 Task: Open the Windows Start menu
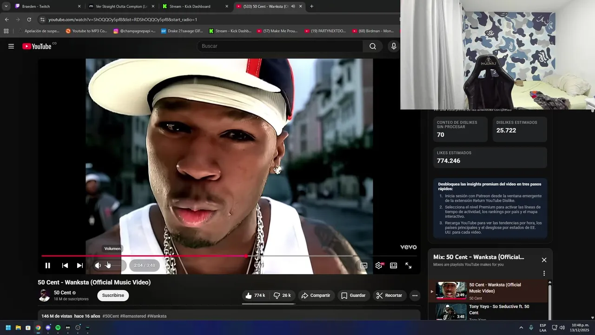pos(8,328)
